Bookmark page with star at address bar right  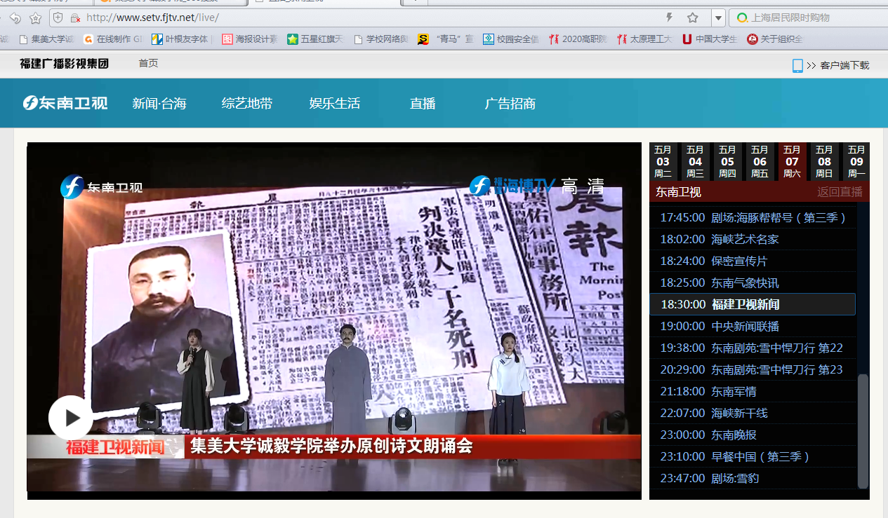693,18
